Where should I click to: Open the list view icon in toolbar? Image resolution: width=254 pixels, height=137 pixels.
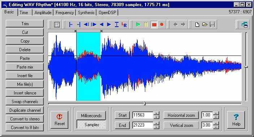point(57,25)
